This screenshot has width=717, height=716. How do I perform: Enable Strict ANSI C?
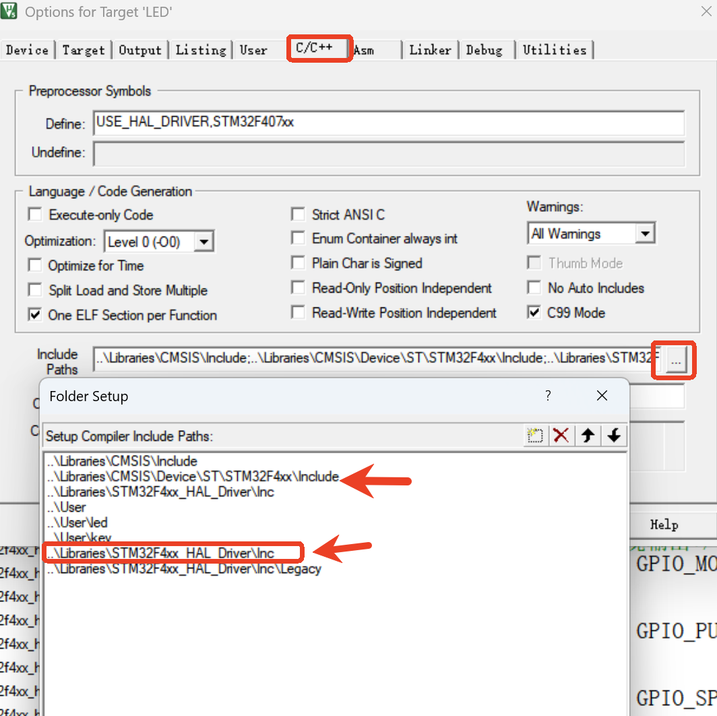pos(298,214)
